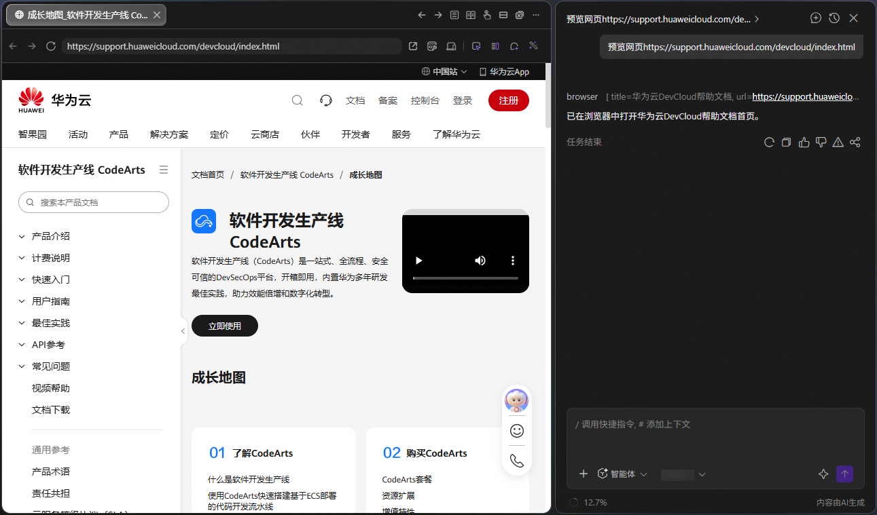The height and width of the screenshot is (515, 877).
Task: Open 视频帮助 in sidebar
Action: 51,388
